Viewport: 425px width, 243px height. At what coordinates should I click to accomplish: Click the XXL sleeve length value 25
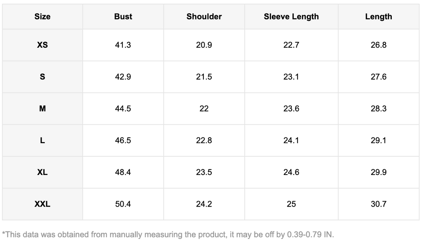point(291,204)
